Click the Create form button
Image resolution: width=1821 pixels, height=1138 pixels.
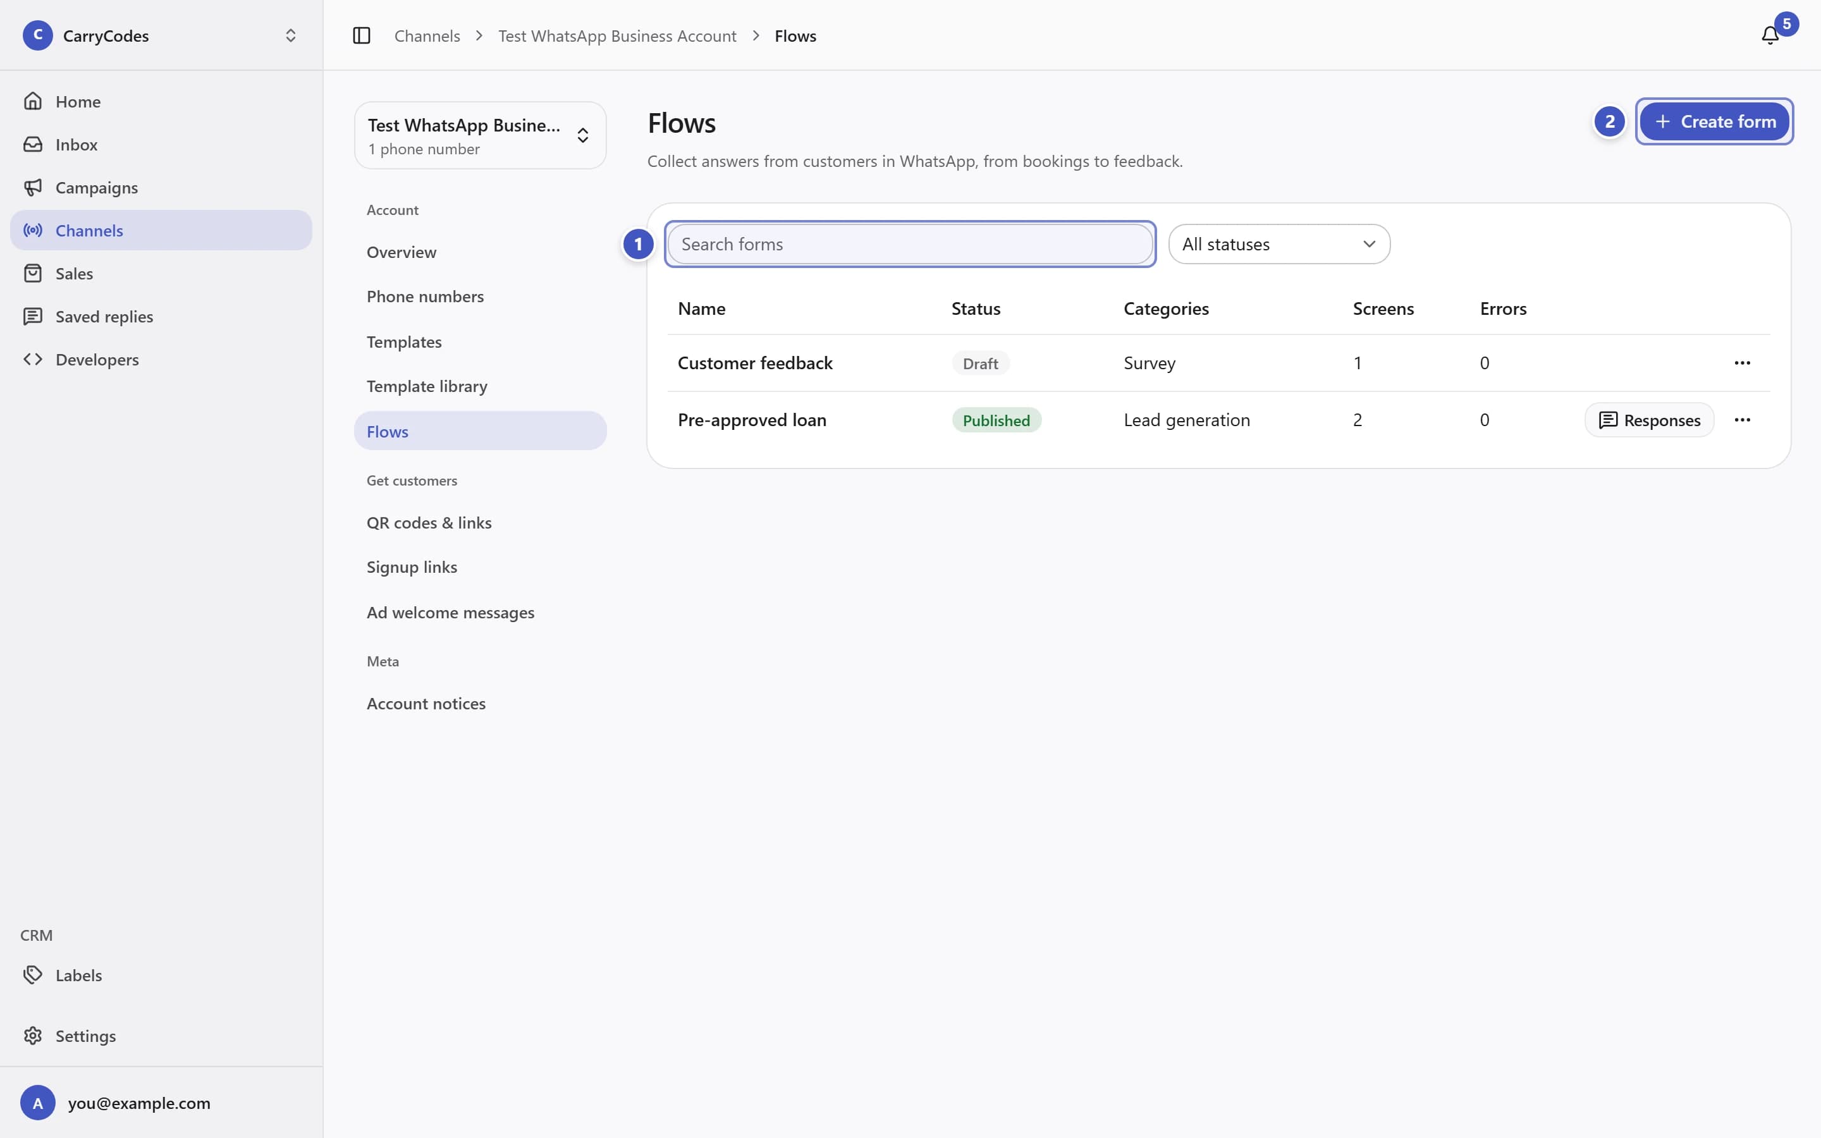pyautogui.click(x=1714, y=121)
